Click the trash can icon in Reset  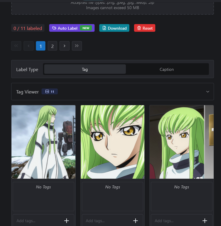(139, 28)
